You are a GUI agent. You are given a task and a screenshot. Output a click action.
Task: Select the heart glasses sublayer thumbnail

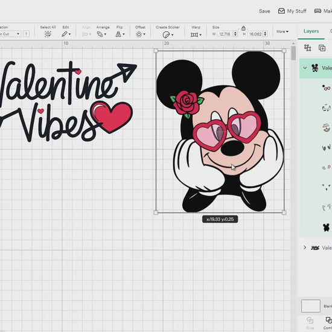[x=327, y=88]
